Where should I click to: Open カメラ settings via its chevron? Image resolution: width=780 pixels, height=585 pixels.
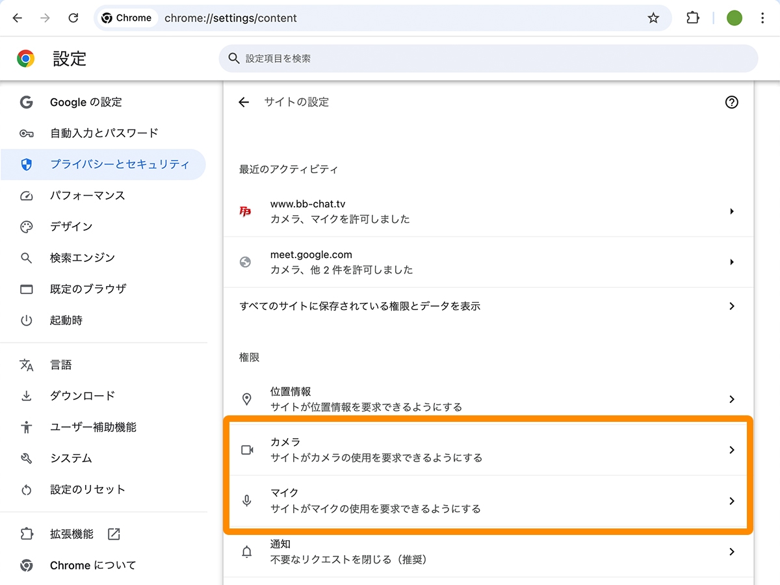click(x=732, y=449)
